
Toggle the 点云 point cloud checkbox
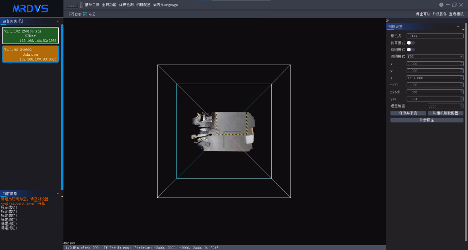85,14
